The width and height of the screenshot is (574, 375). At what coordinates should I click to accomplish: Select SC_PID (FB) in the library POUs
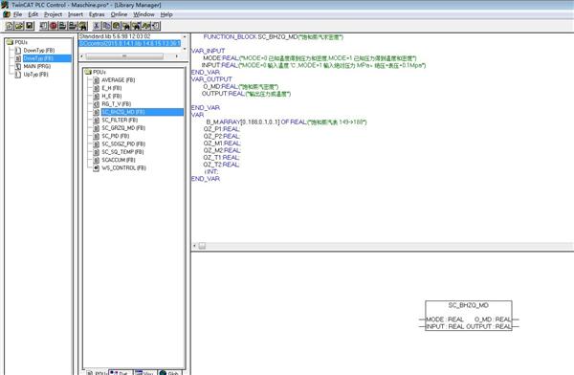[116, 136]
